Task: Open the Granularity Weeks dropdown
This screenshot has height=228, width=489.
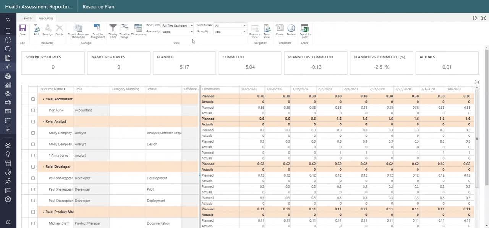Action: click(x=177, y=32)
